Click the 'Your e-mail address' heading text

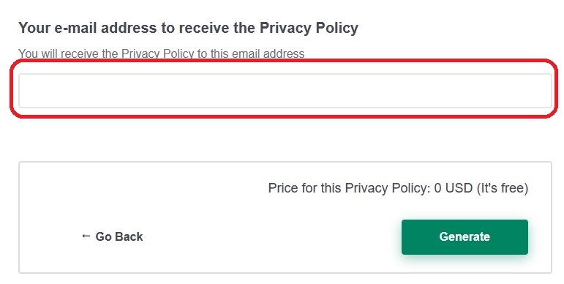pyautogui.click(x=188, y=28)
